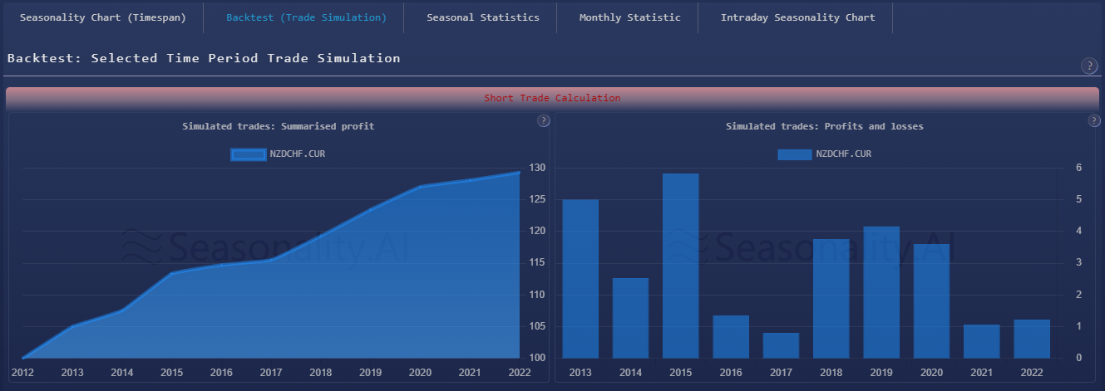Click the Short Trade Calculation bar
The width and height of the screenshot is (1105, 391).
tap(552, 98)
